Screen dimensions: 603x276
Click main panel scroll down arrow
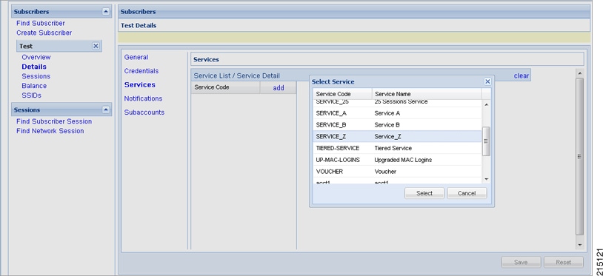(579, 245)
